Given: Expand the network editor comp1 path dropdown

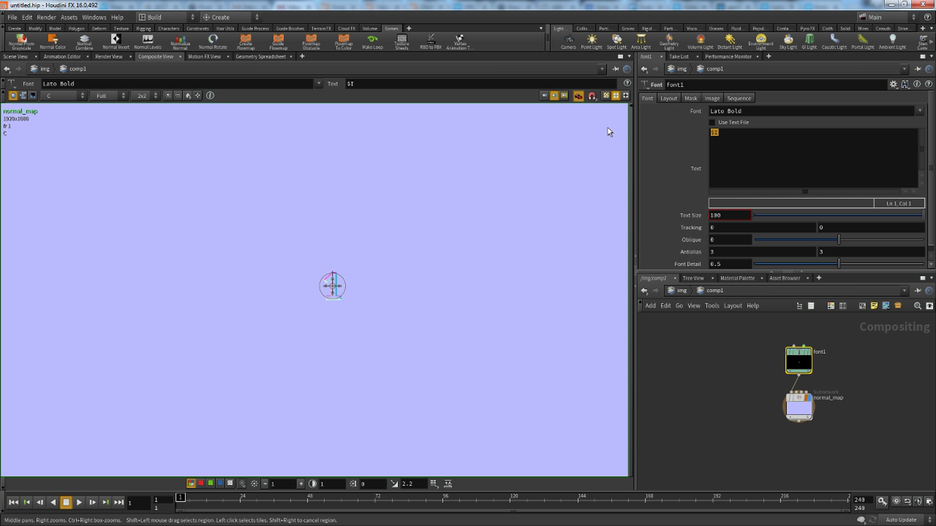Looking at the screenshot, I should tap(904, 290).
